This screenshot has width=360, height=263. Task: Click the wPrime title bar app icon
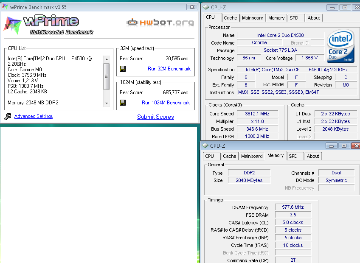click(5, 7)
